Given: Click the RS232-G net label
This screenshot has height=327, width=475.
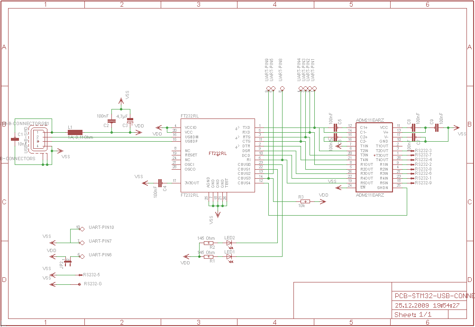Looking at the screenshot, I should point(93,284).
